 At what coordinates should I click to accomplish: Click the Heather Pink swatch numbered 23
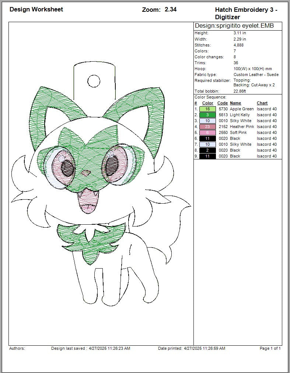click(x=207, y=127)
